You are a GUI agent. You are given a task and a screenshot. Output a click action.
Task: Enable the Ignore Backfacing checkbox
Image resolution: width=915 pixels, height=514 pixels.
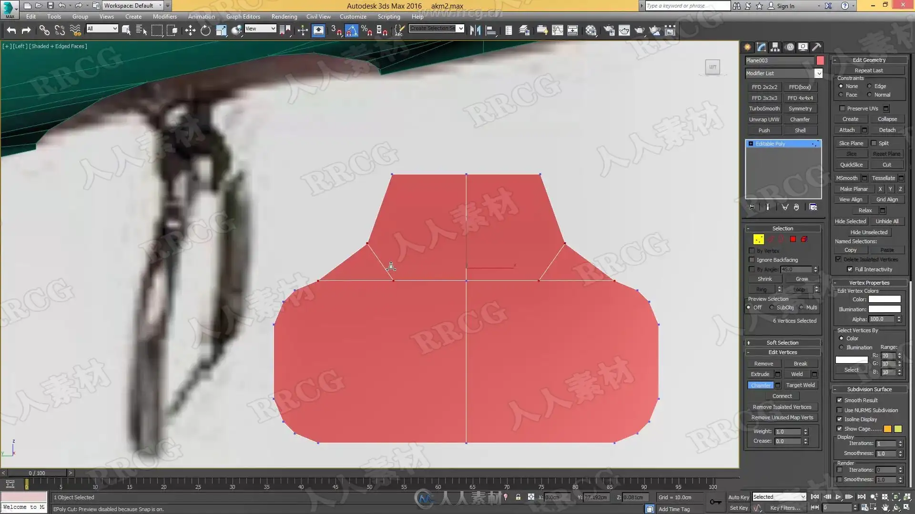(x=752, y=260)
